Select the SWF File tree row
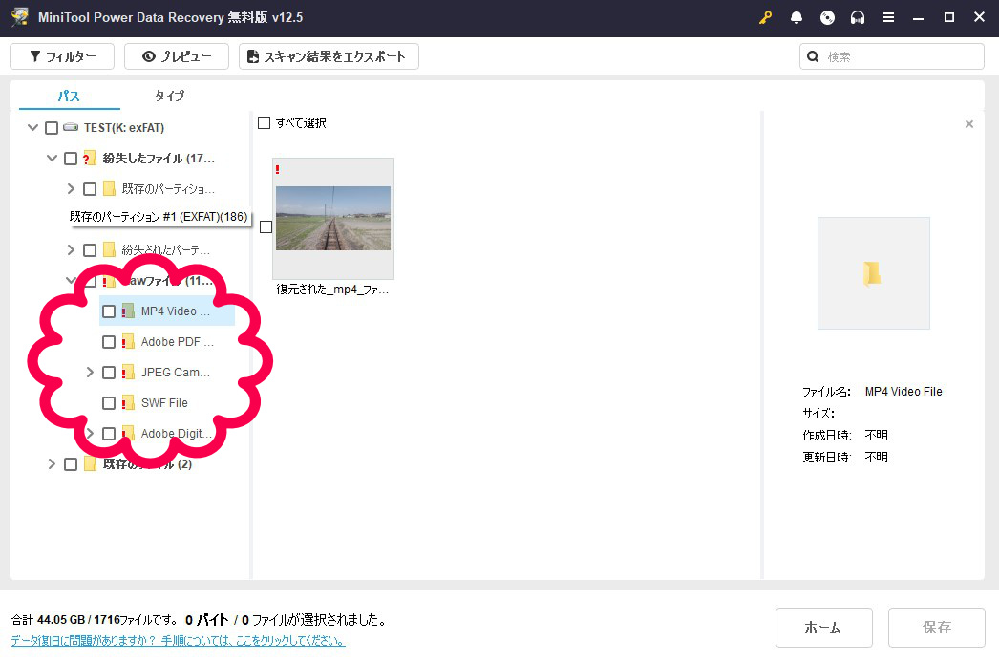The image size is (999, 665). point(167,403)
